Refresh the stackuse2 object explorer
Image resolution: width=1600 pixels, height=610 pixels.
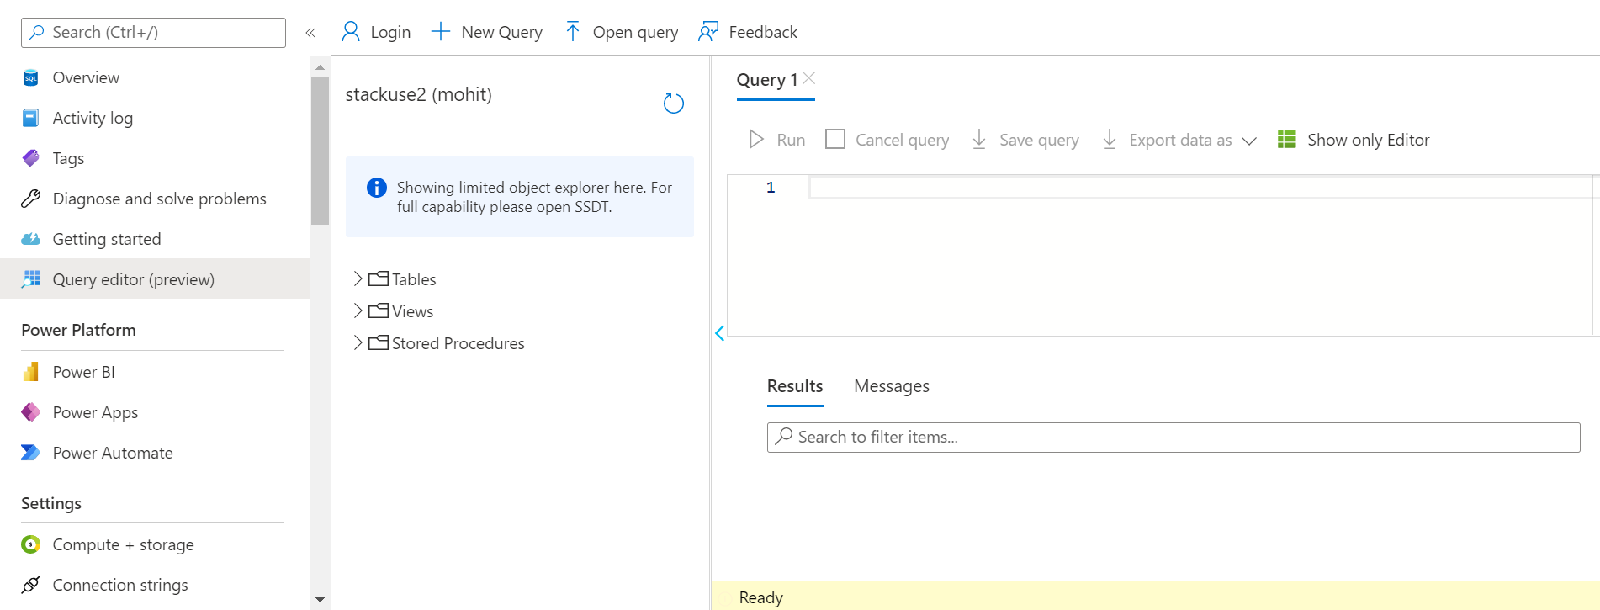[x=674, y=103]
